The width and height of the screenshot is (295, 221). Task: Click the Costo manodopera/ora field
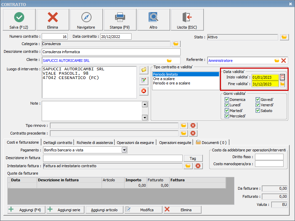269,163
